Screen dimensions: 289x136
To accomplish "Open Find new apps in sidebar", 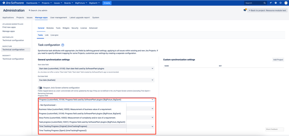I will point(9,27).
